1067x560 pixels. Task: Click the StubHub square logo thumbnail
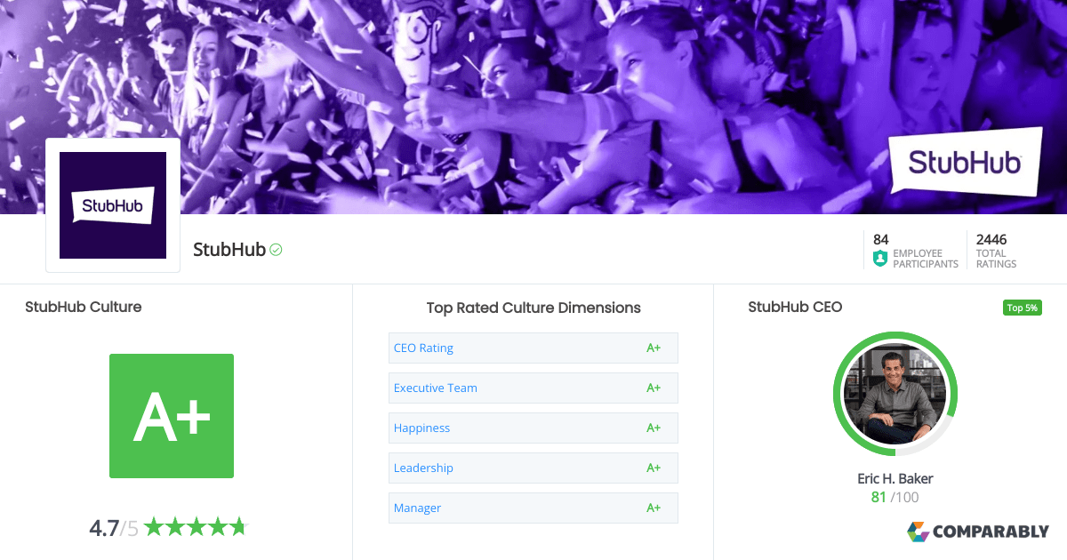tap(113, 205)
